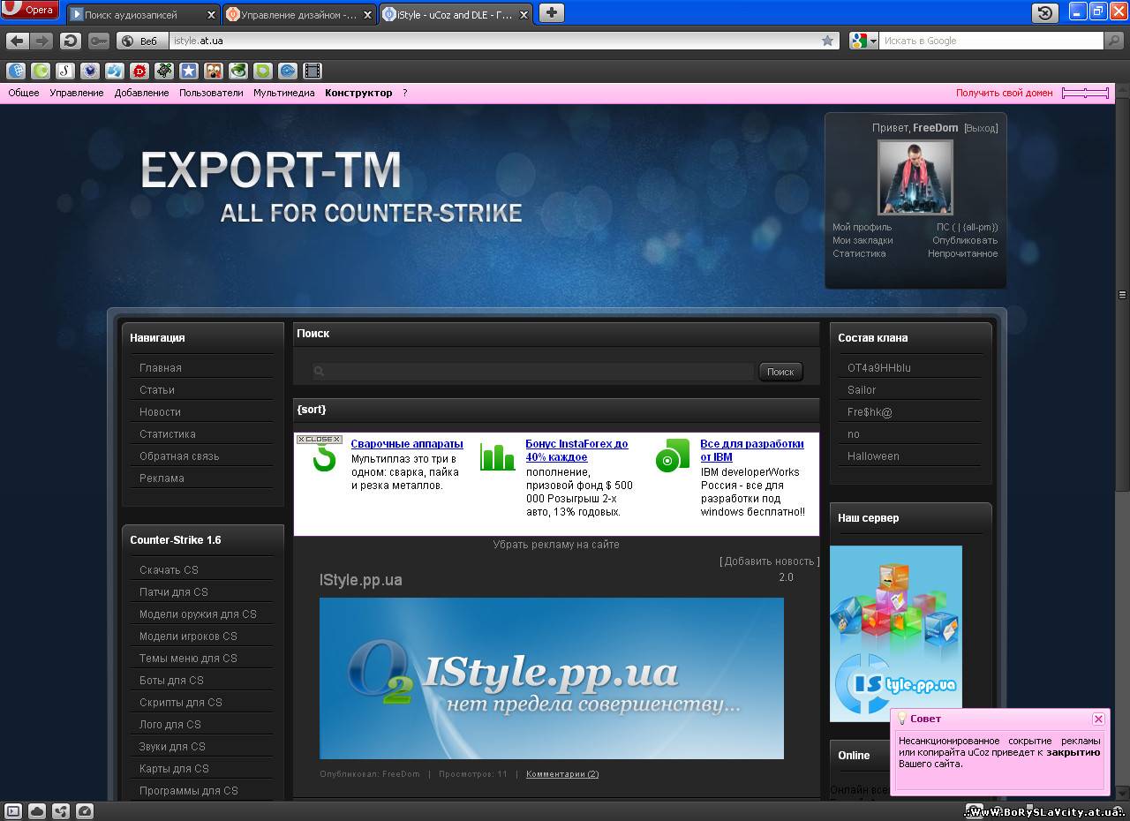Open the Opera main menu button
Image resolution: width=1130 pixels, height=821 pixels.
coord(30,10)
